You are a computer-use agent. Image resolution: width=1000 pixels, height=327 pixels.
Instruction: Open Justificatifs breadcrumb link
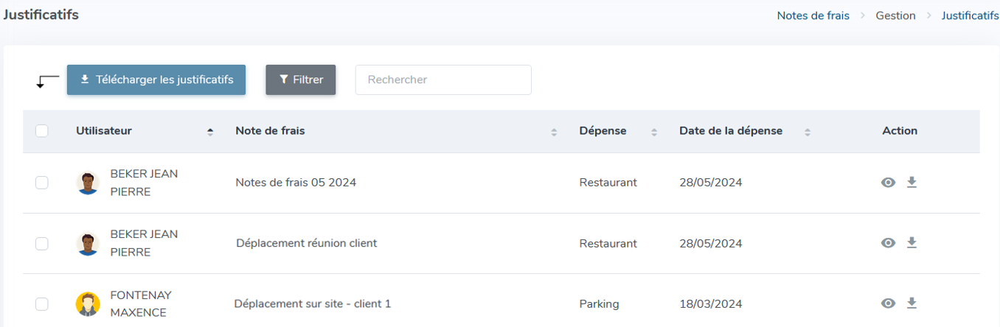tap(971, 15)
